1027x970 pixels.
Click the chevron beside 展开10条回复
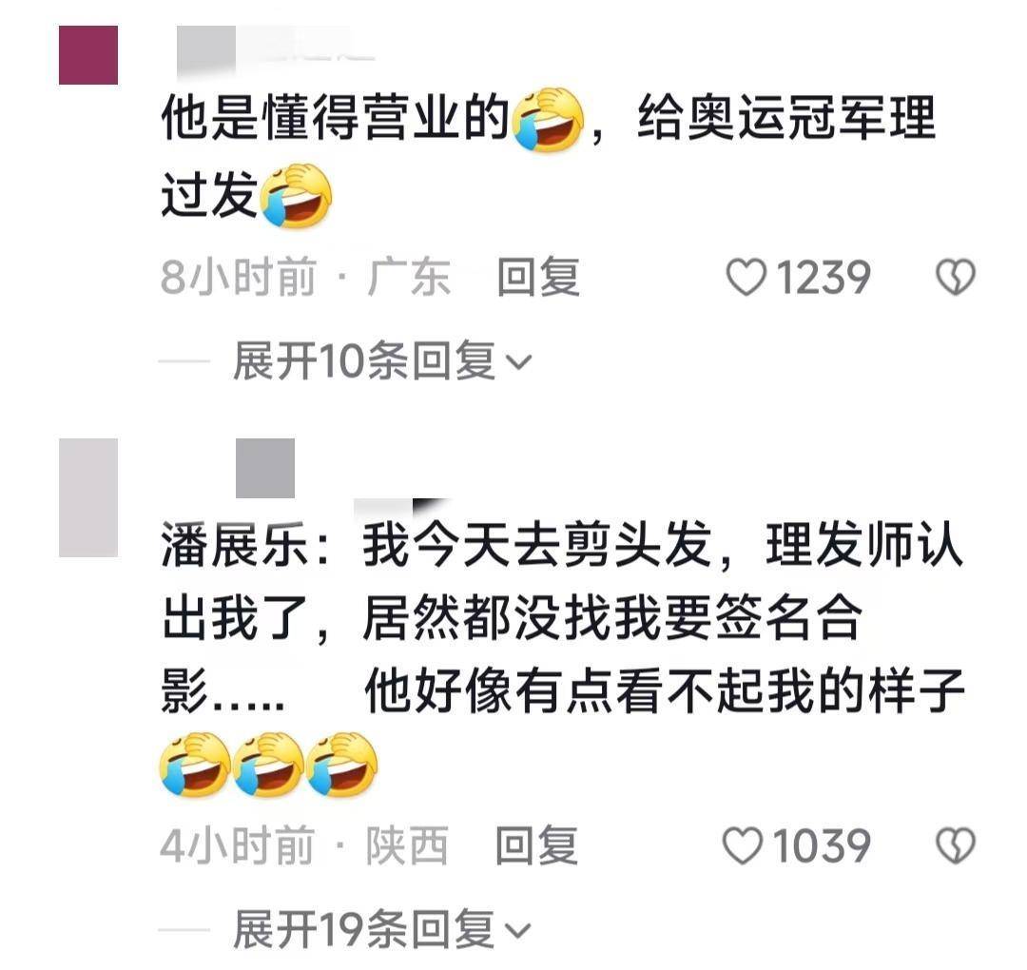[x=519, y=362]
